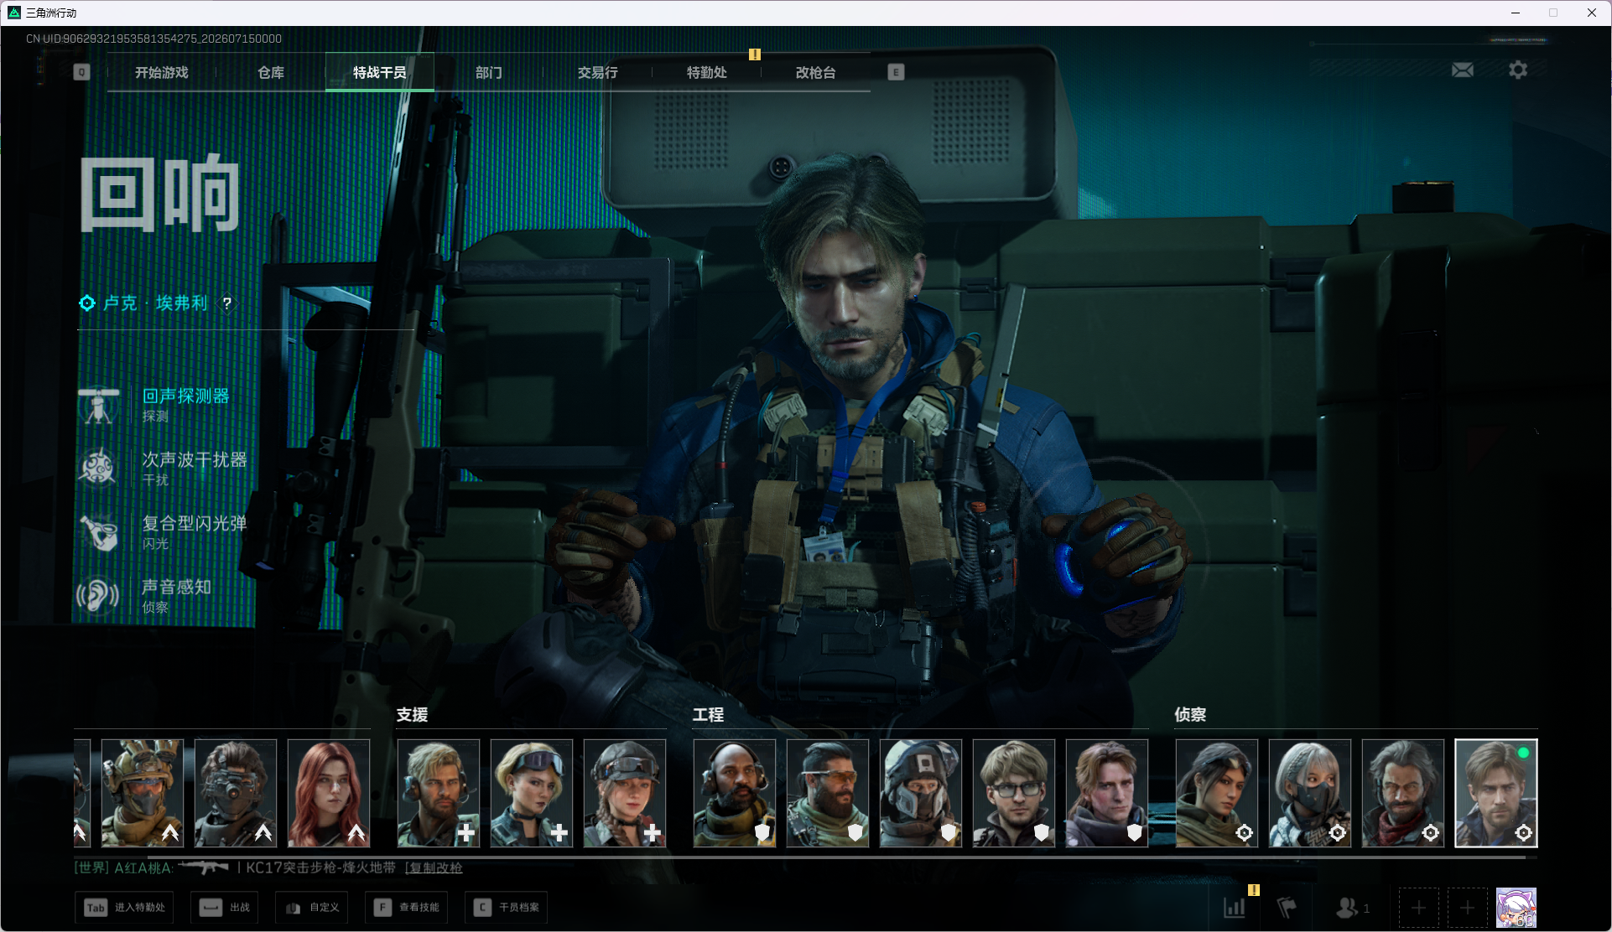Screen dimensions: 1612x932
Task: Select the 回声探测器 skill icon
Action: point(99,406)
